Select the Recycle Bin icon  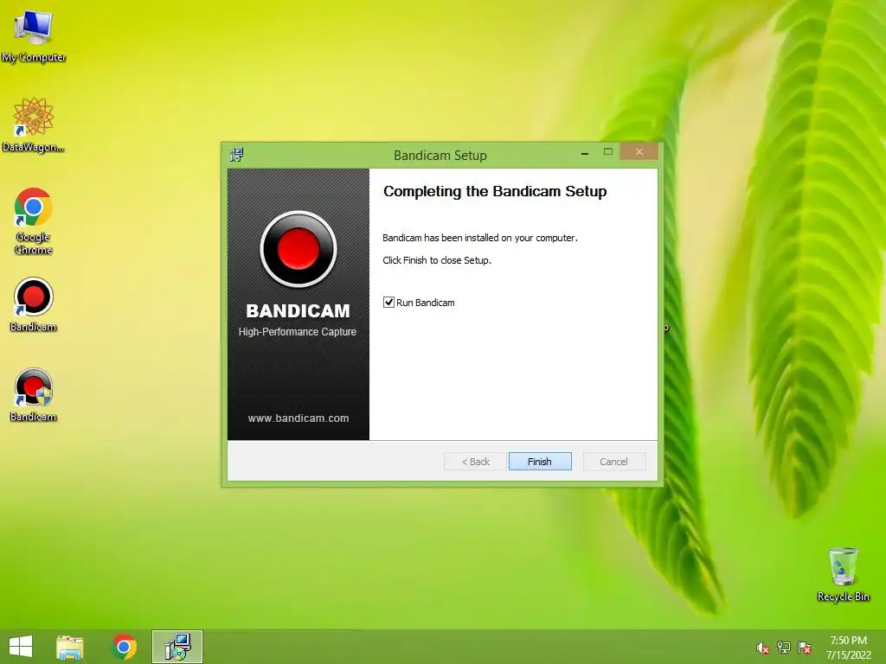(843, 574)
